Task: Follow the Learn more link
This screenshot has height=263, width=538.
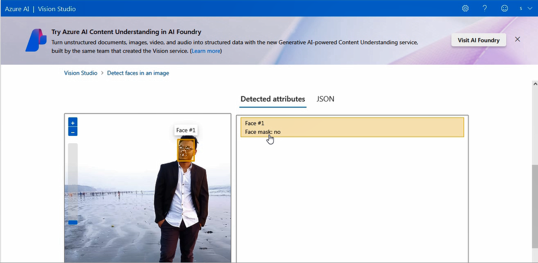Action: tap(206, 51)
